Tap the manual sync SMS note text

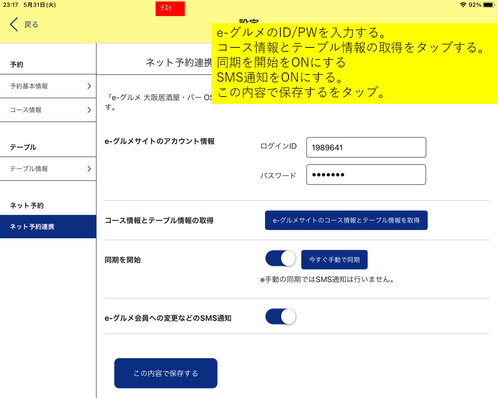(x=328, y=279)
